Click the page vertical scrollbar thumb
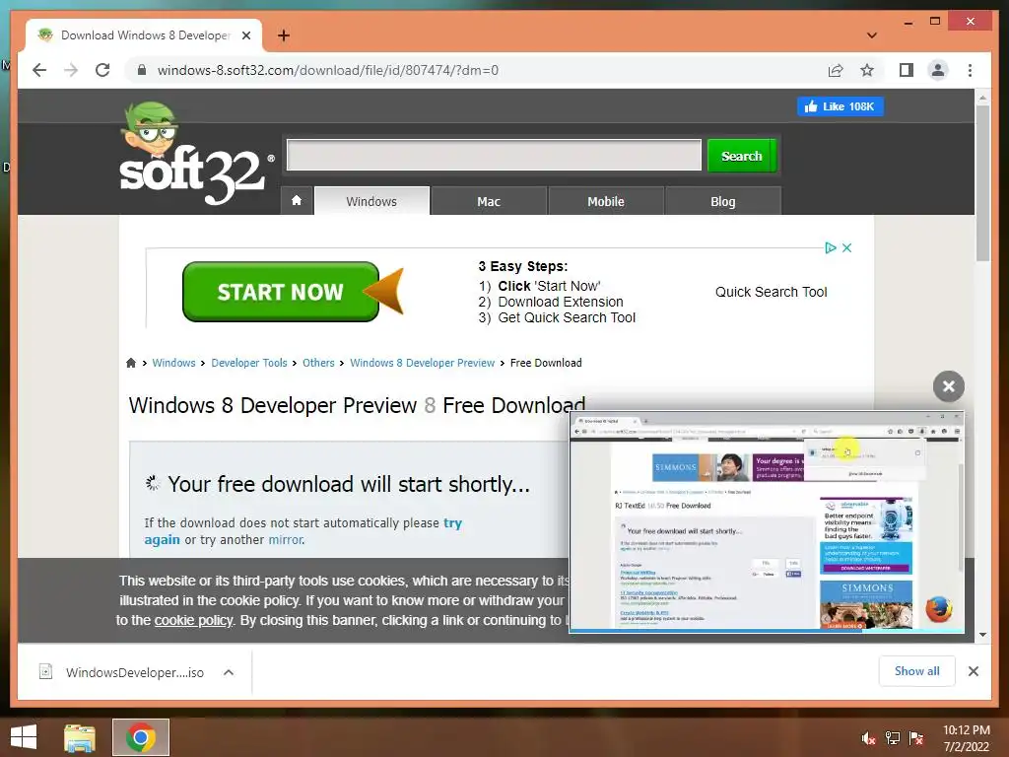Image resolution: width=1009 pixels, height=757 pixels. click(x=982, y=182)
